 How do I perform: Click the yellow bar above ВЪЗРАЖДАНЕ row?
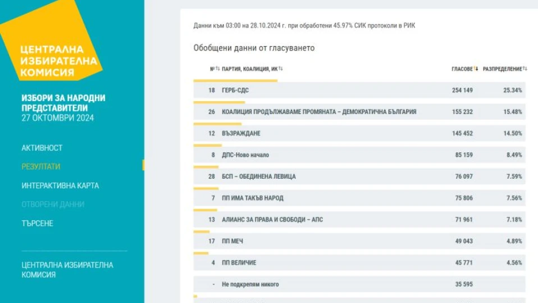217,124
